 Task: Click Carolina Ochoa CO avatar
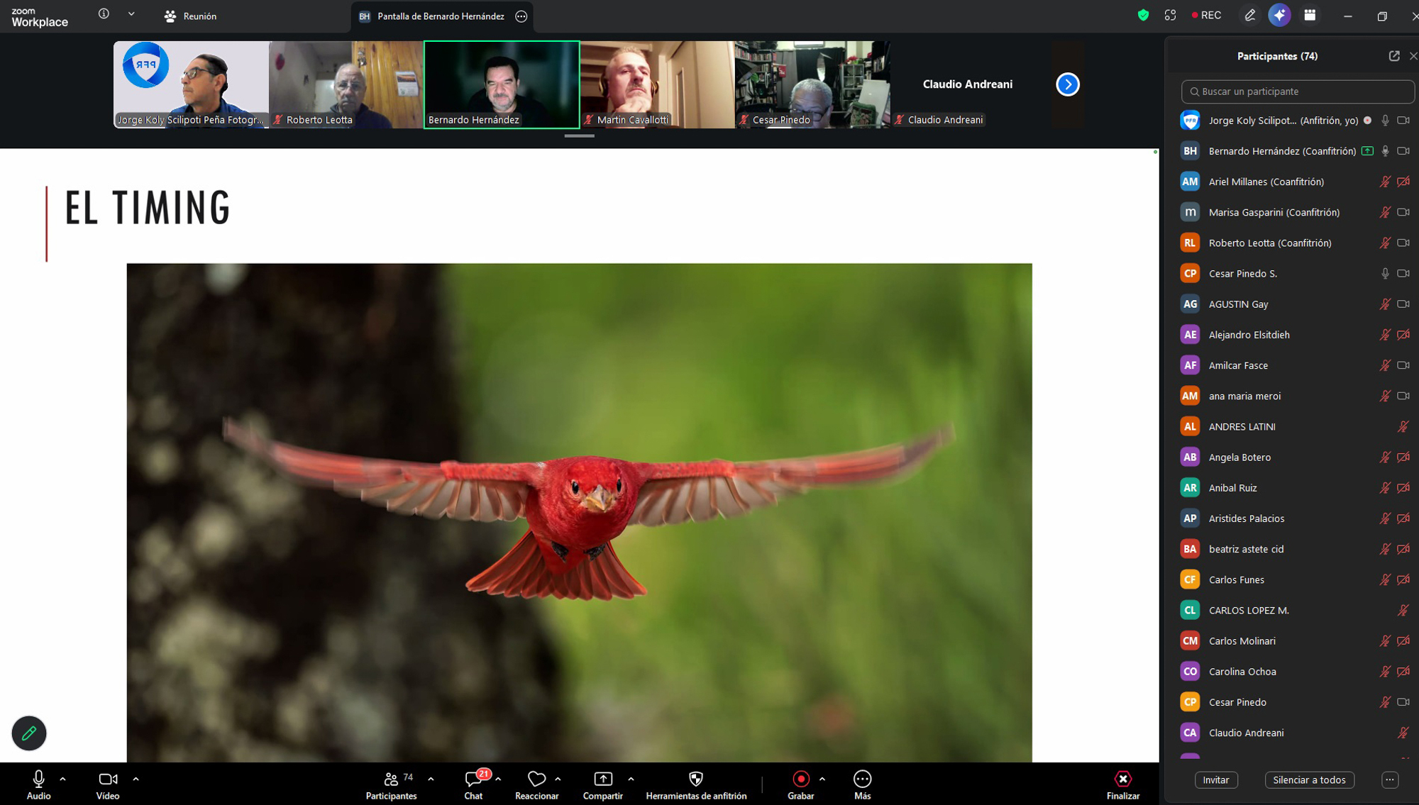[x=1190, y=671]
